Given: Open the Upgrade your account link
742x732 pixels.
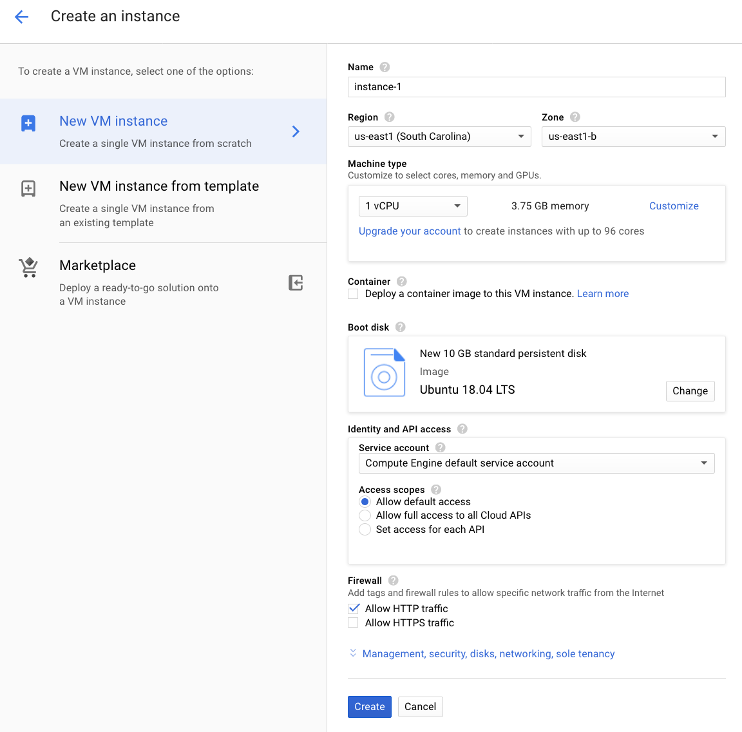Looking at the screenshot, I should pos(410,231).
